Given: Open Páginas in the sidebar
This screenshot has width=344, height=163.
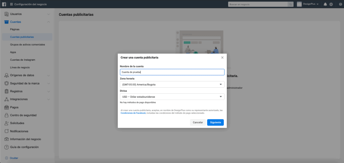Looking at the screenshot, I should pos(15,30).
